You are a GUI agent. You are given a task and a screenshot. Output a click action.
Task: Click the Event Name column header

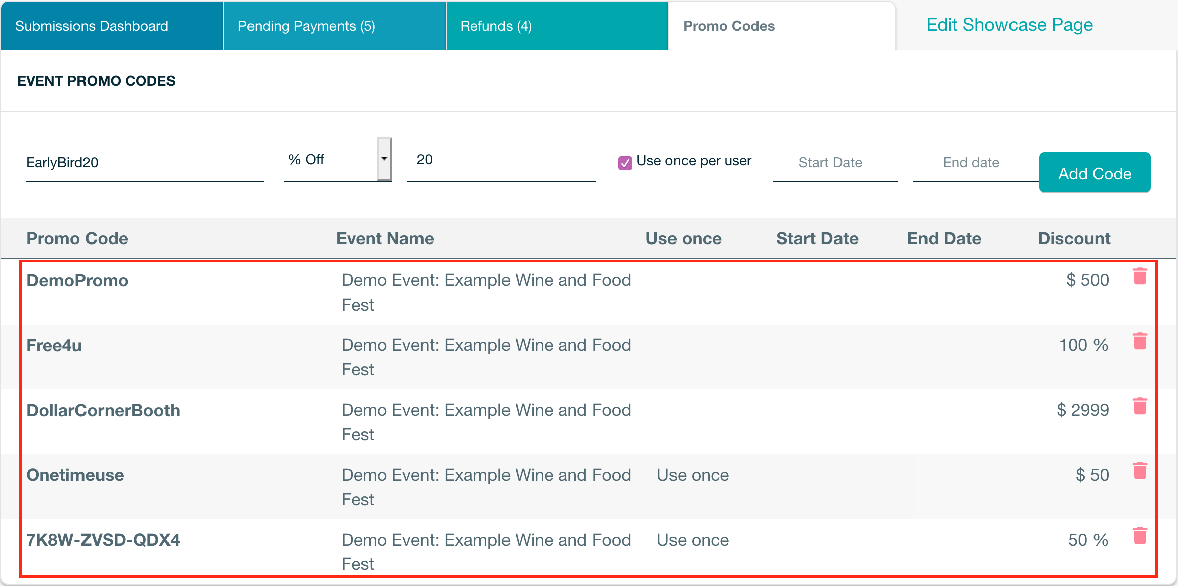pyautogui.click(x=385, y=238)
